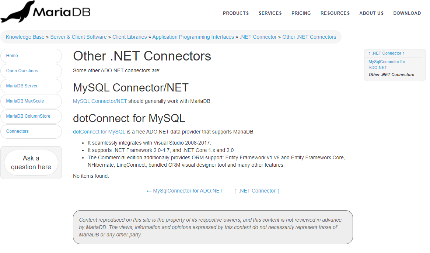Open the RESOURCES menu
Image resolution: width=430 pixels, height=253 pixels.
click(x=335, y=13)
